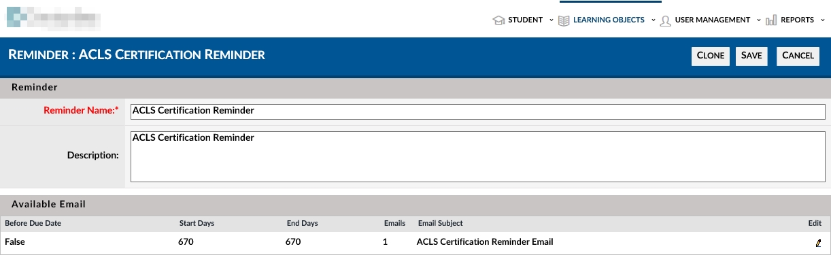The height and width of the screenshot is (272, 831).
Task: Click the Start Days column header
Action: point(197,223)
